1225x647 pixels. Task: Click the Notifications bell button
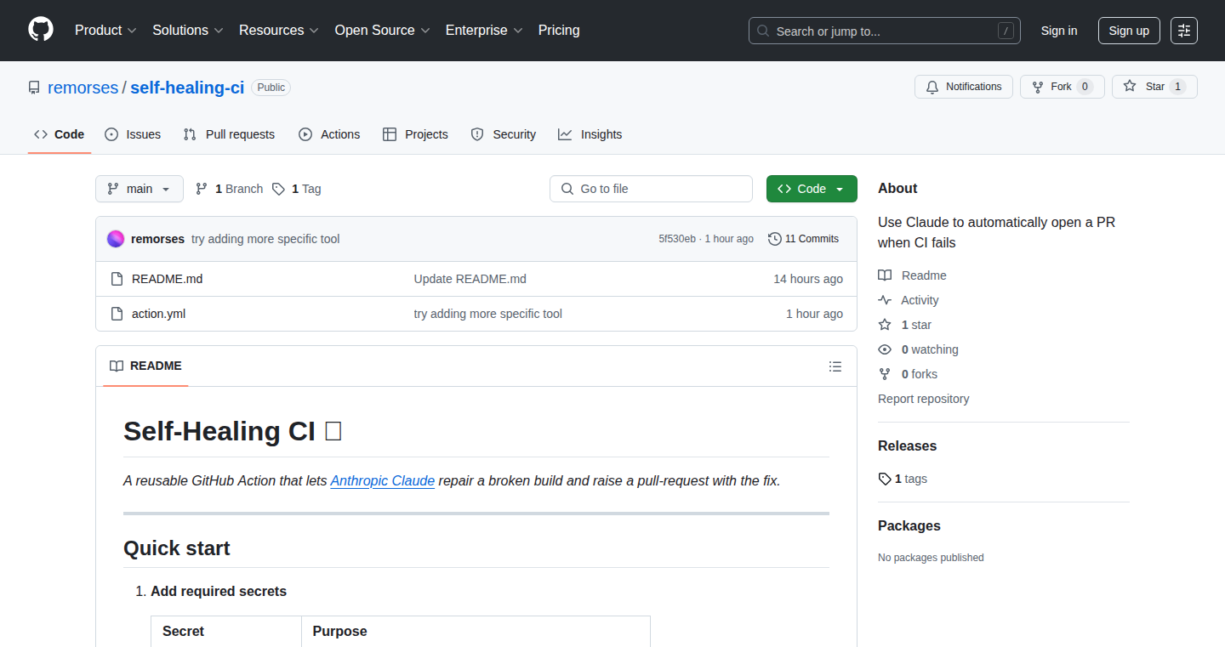click(x=964, y=87)
